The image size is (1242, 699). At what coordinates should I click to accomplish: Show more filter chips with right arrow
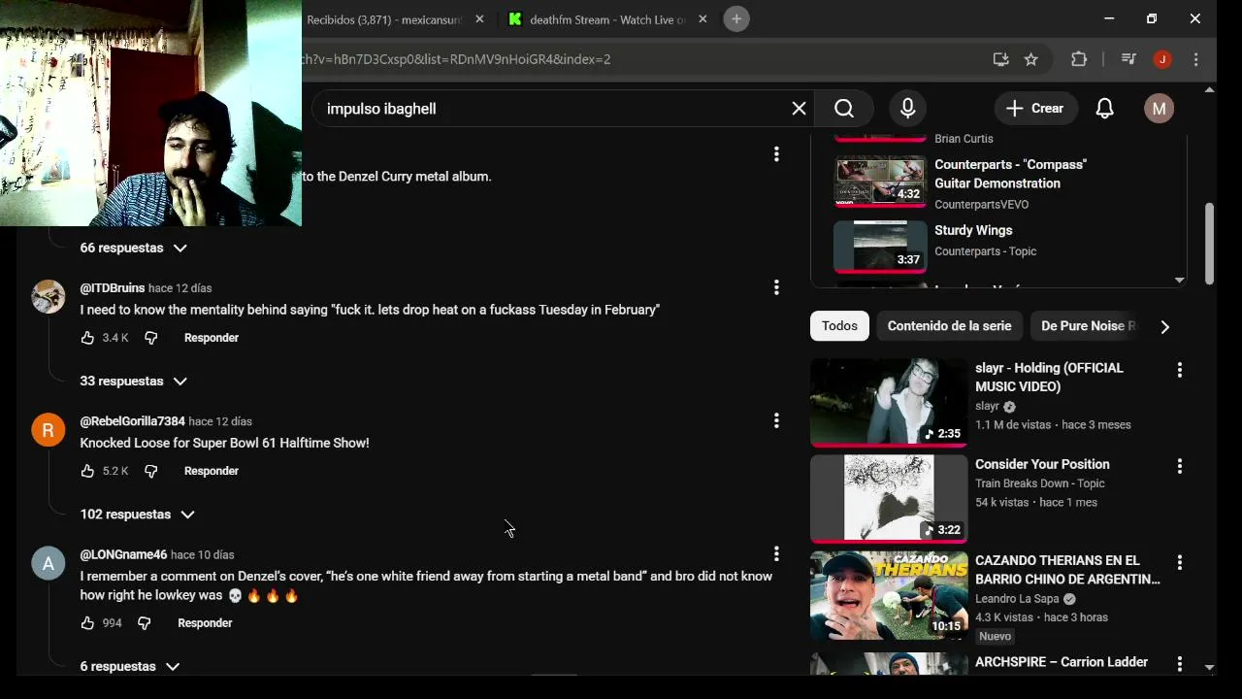tap(1165, 326)
